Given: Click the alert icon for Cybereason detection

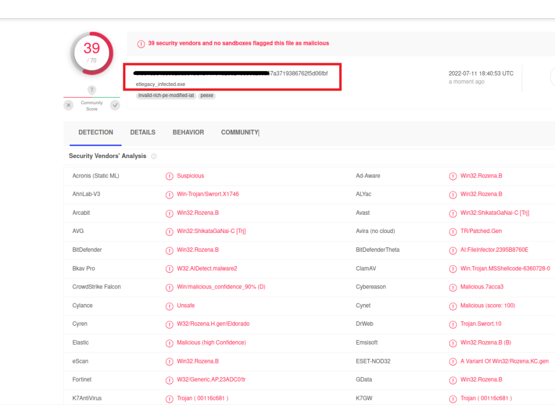Looking at the screenshot, I should click(x=453, y=287).
